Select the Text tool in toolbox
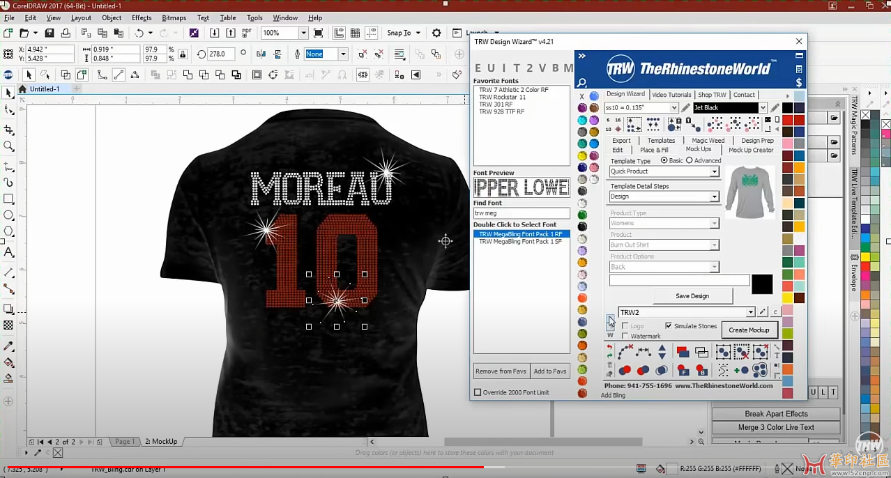 click(9, 253)
